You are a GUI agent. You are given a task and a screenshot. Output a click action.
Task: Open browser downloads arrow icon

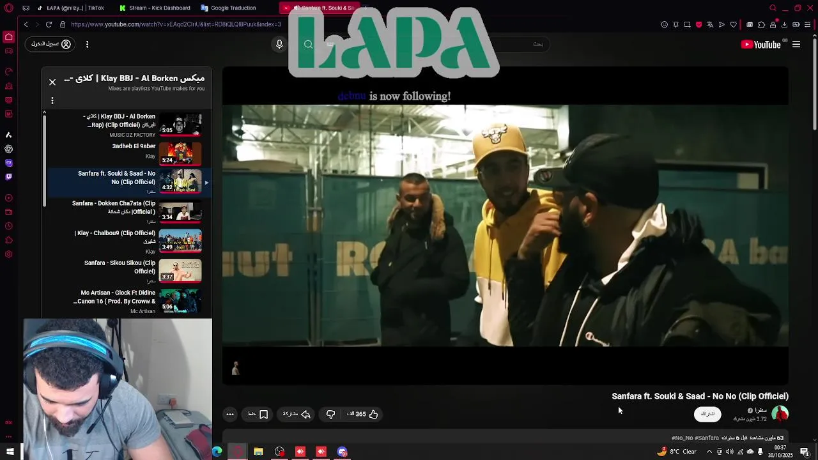coord(784,24)
